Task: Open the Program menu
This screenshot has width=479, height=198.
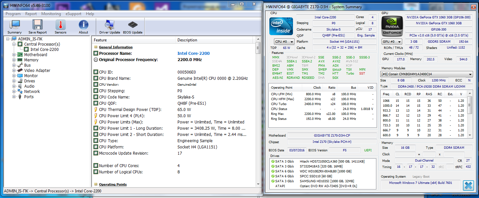Action: (x=13, y=14)
